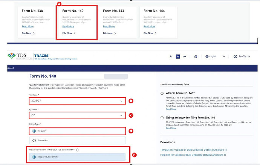Click the Form No. 140 page heading
Image resolution: width=260 pixels, height=165 pixels.
point(43,76)
